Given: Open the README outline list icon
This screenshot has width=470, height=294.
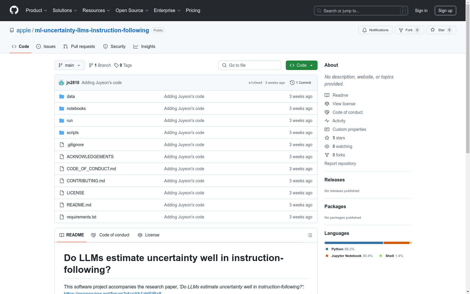Looking at the screenshot, I should tap(310, 235).
